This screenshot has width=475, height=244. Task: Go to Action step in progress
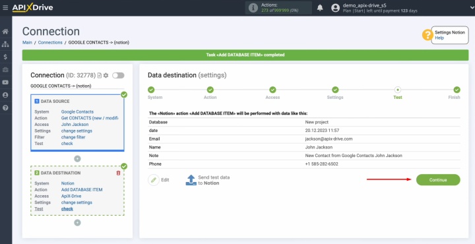tap(210, 90)
